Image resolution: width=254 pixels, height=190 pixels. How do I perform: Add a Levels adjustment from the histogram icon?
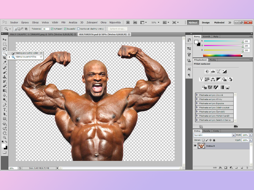[x=213, y=72]
